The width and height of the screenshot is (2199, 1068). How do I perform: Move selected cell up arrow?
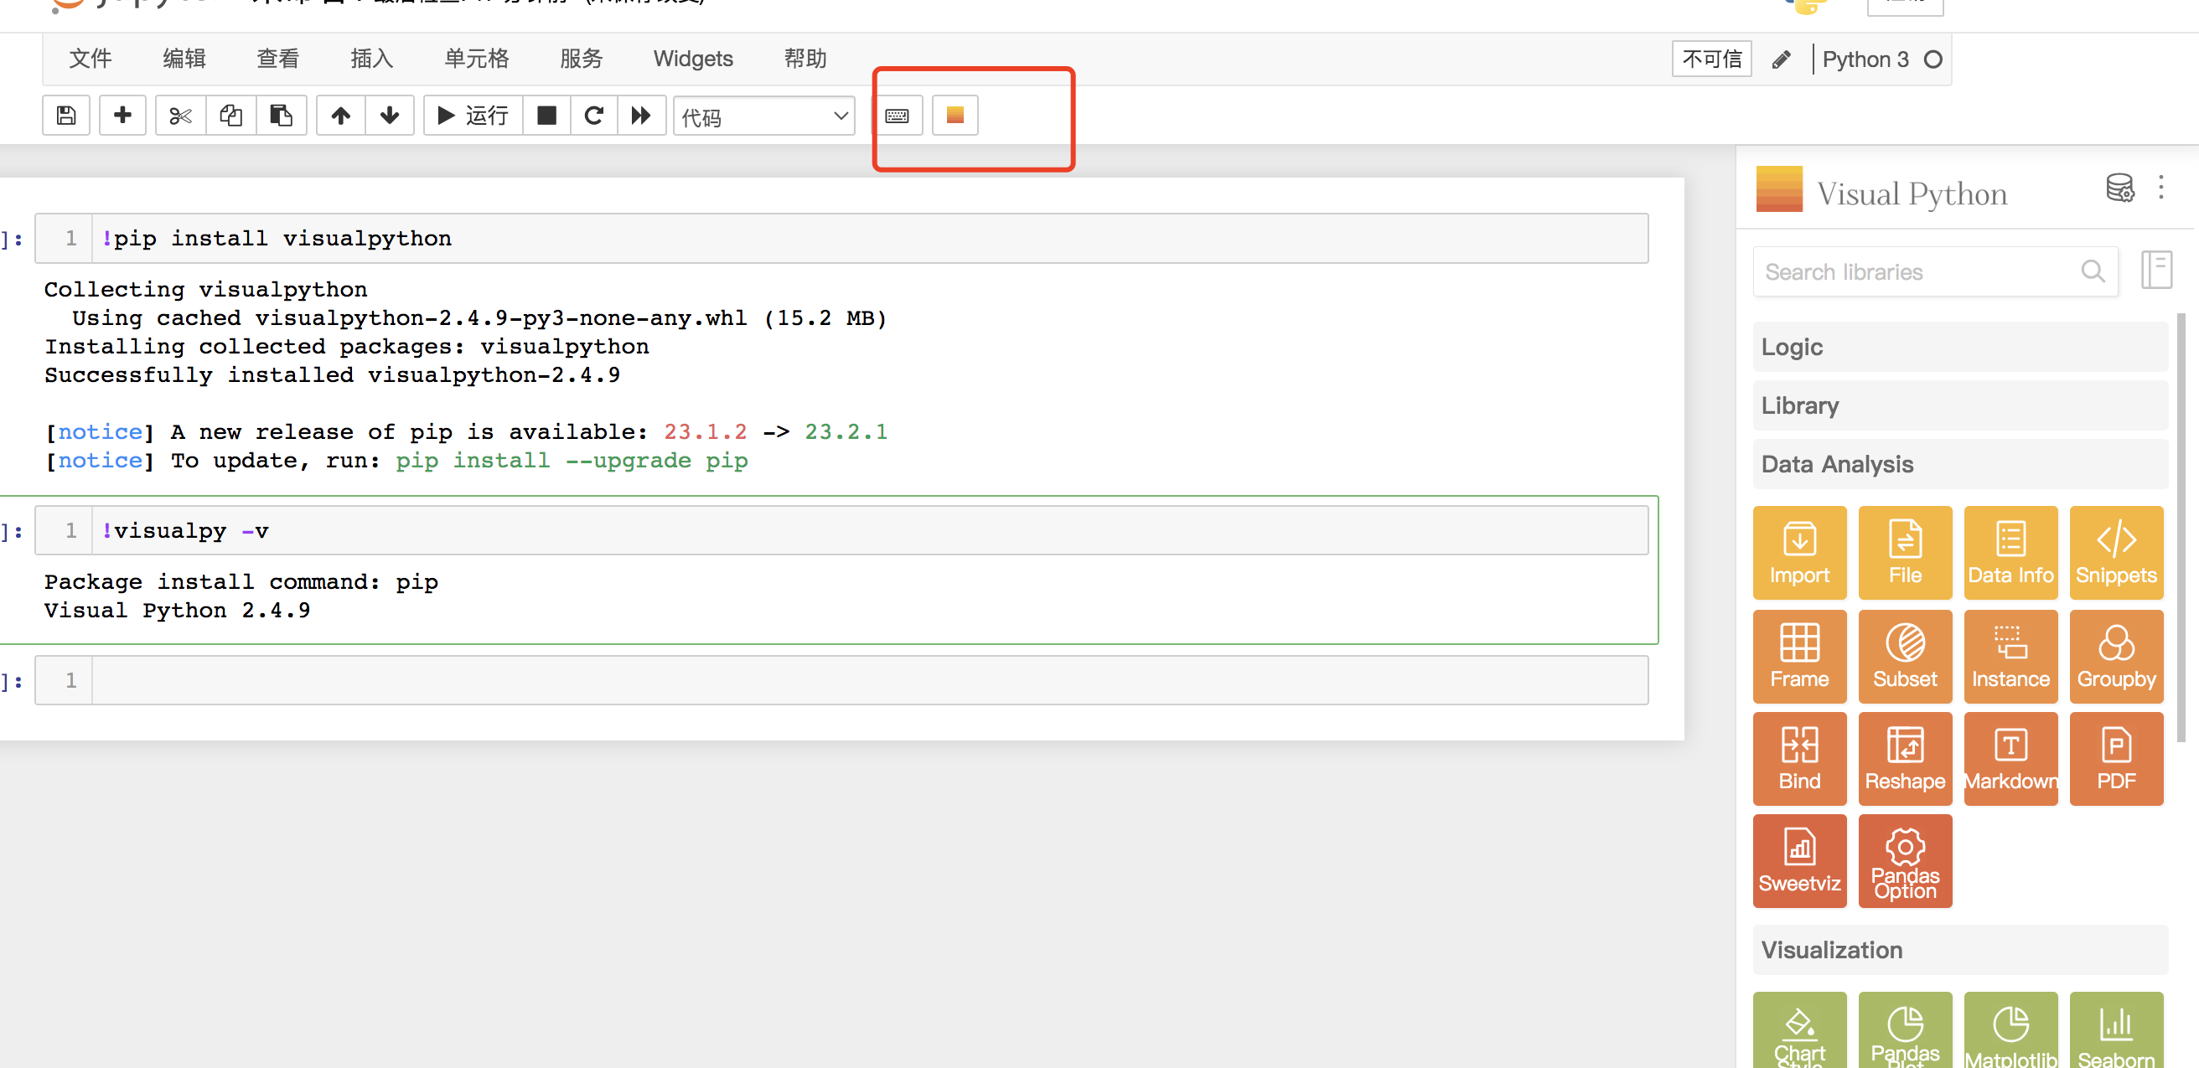[x=340, y=115]
